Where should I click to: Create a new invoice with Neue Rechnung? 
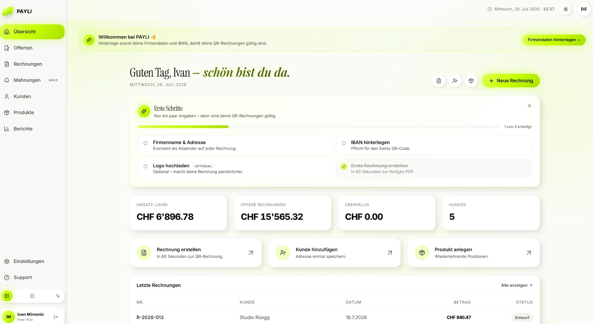coord(511,81)
